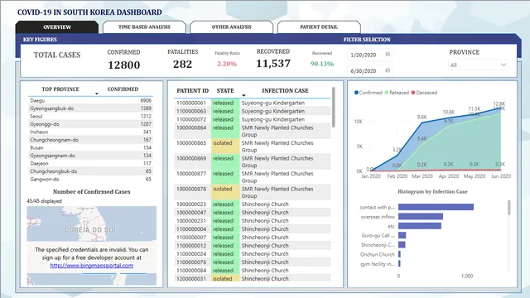Edit the start date field 1/20/2020
Screen dimensions: 530x298
point(369,55)
